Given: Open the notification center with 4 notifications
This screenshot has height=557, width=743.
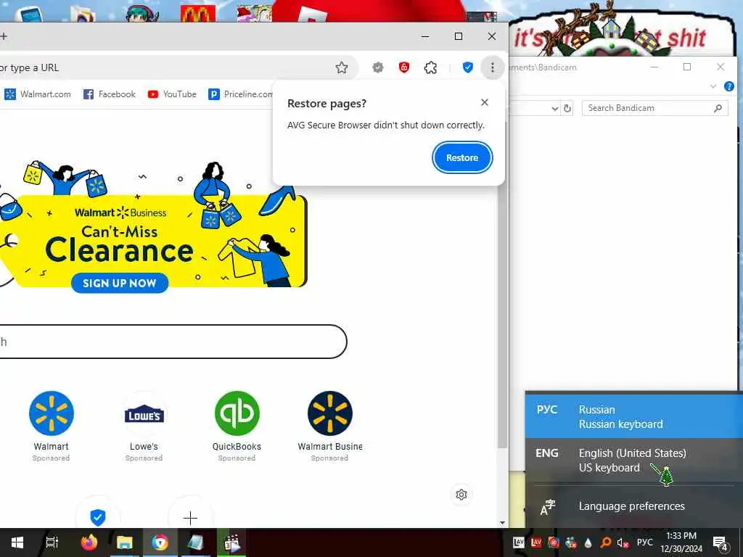Looking at the screenshot, I should (x=721, y=542).
